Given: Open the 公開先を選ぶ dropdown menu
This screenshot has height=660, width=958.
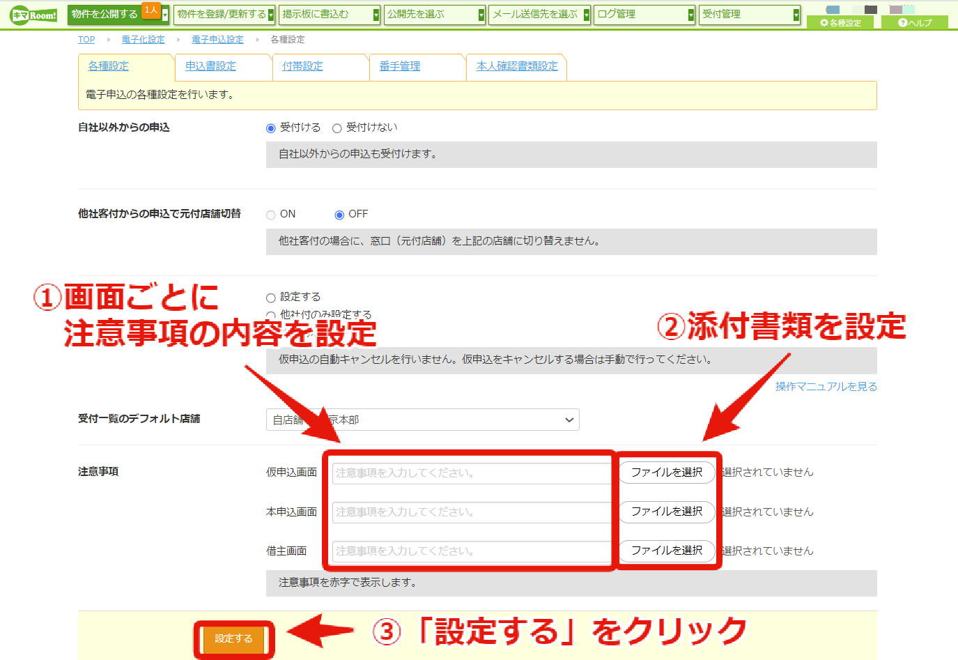Looking at the screenshot, I should click(x=434, y=15).
